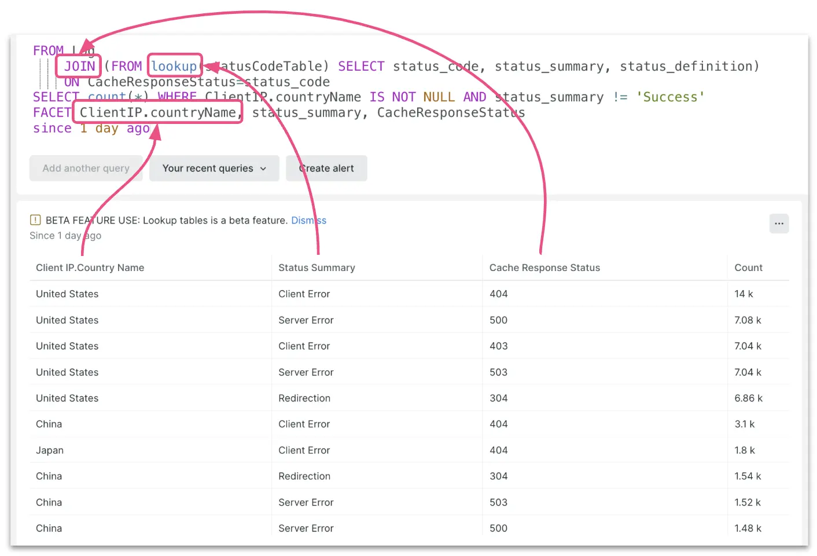Screen dimensions: 817x556
Task: Click the 'Success' string literal in the query
Action: pyautogui.click(x=670, y=97)
